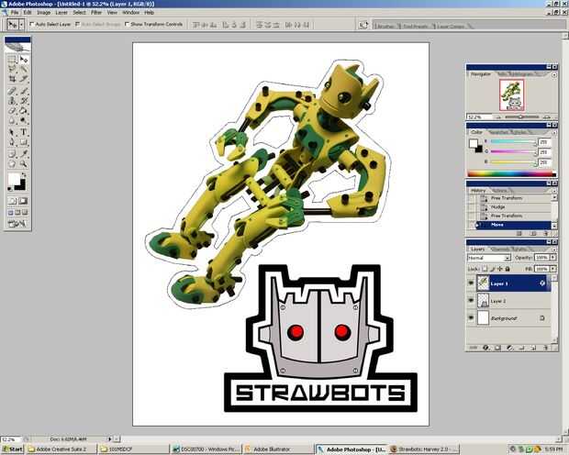
Task: Select the Slice tool
Action: (24, 79)
